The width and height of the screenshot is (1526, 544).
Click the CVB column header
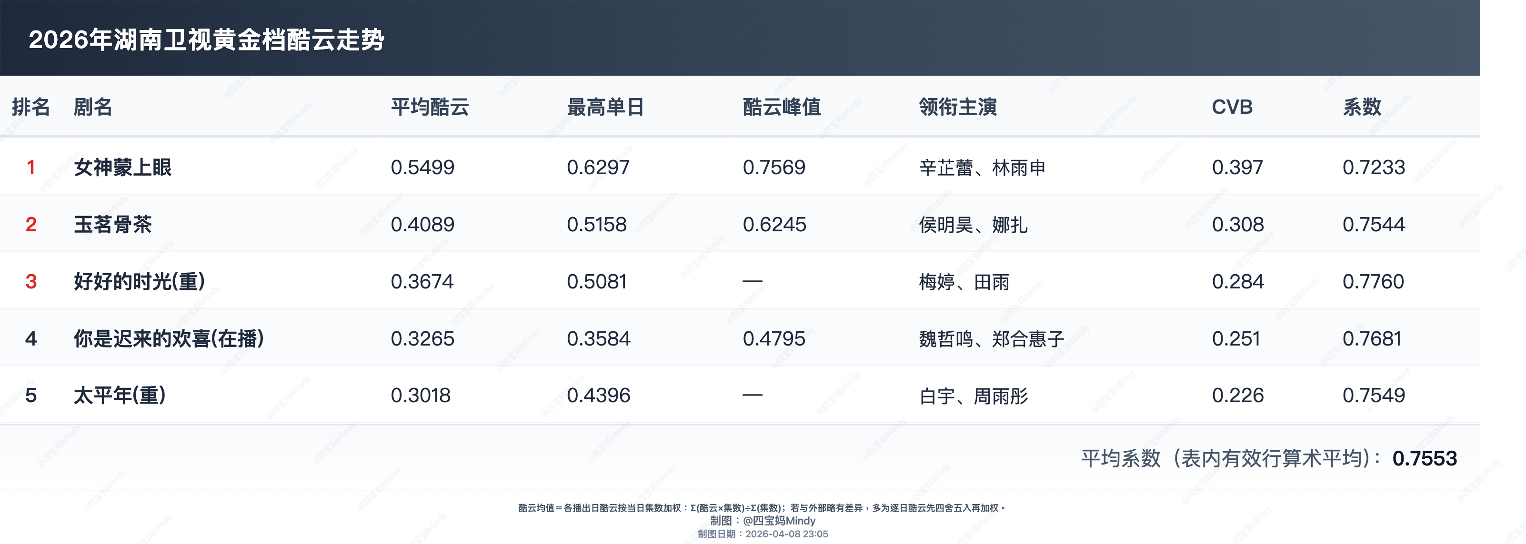(x=1232, y=107)
